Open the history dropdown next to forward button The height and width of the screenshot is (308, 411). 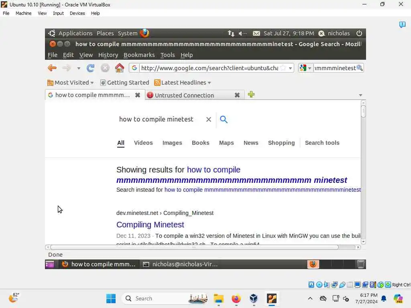point(78,68)
